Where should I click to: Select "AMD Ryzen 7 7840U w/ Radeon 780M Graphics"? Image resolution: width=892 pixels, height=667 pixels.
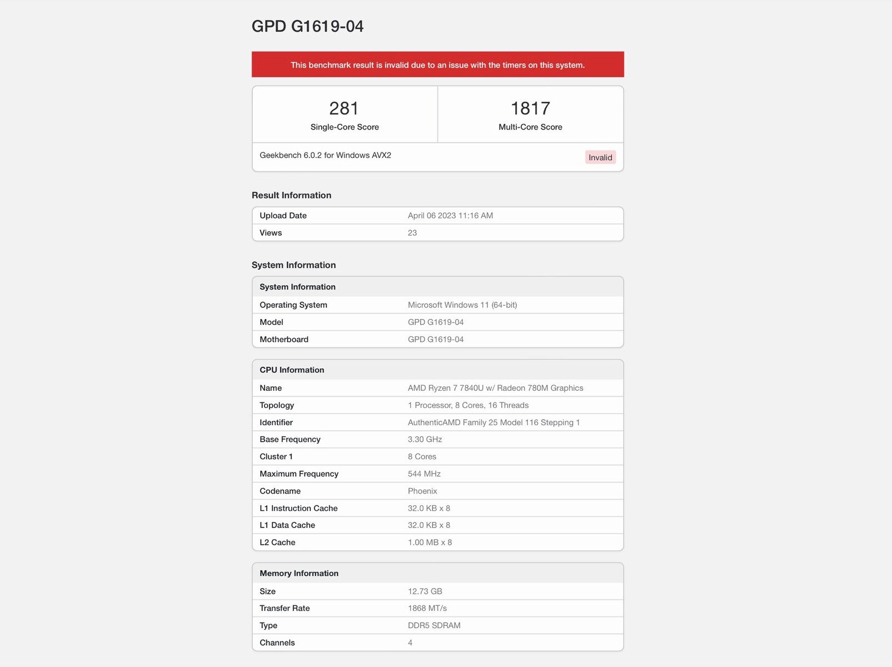click(496, 388)
